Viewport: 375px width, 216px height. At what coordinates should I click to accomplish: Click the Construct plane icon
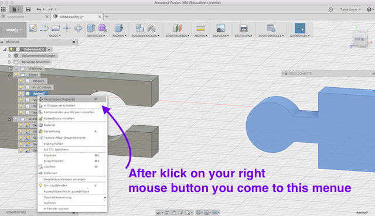point(177,28)
